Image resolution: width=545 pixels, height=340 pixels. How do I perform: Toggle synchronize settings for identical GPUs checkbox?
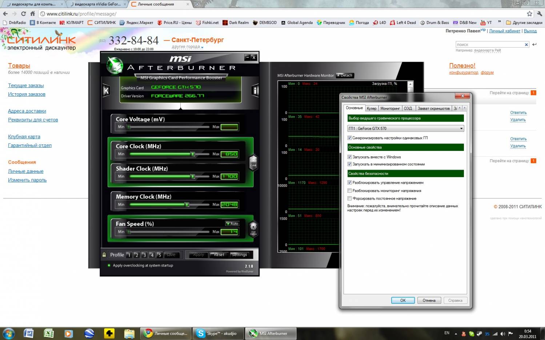coord(349,138)
